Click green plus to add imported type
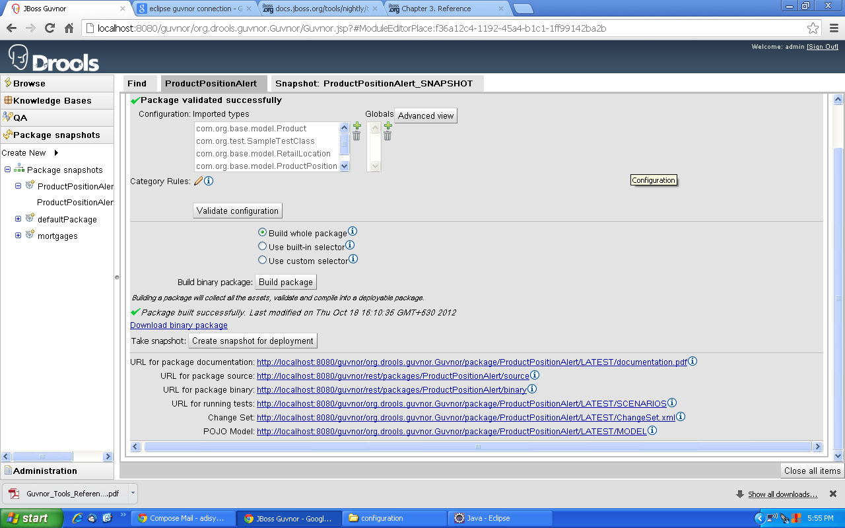 pyautogui.click(x=356, y=125)
